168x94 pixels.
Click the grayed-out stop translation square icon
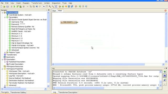[24, 7]
